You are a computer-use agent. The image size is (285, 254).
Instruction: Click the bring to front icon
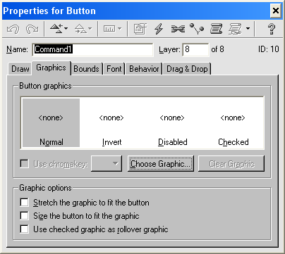coord(56,29)
